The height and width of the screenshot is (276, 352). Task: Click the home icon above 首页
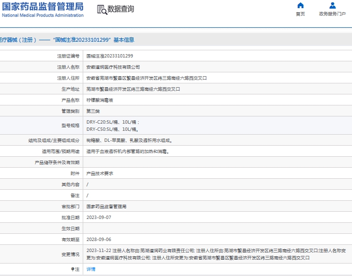coord(300,5)
